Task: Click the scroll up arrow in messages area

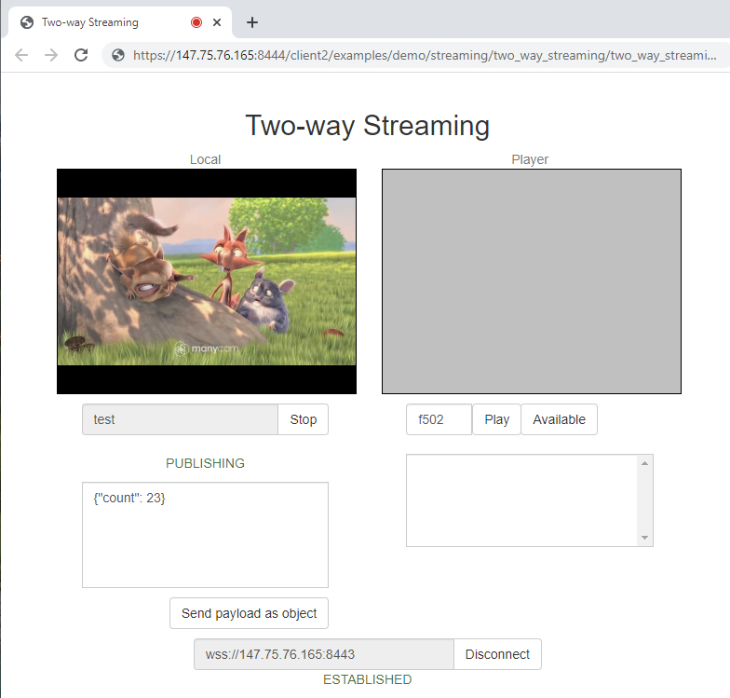Action: (644, 463)
